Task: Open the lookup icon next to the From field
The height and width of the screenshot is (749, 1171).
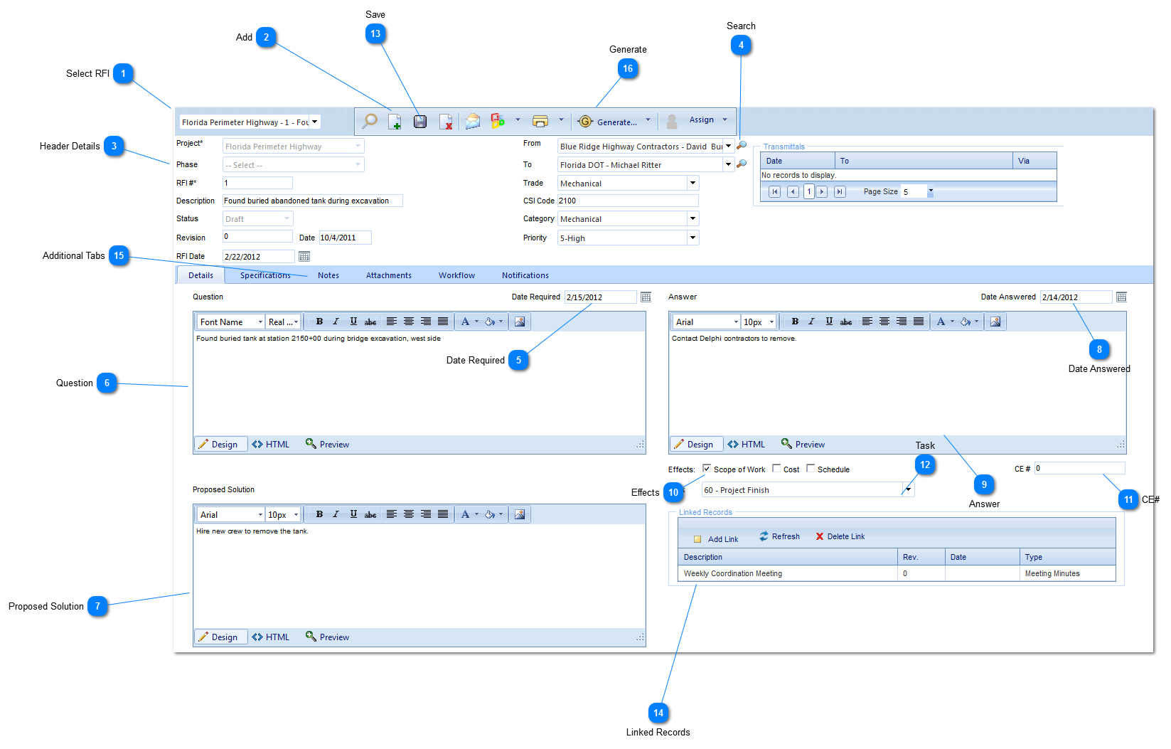Action: pyautogui.click(x=742, y=145)
